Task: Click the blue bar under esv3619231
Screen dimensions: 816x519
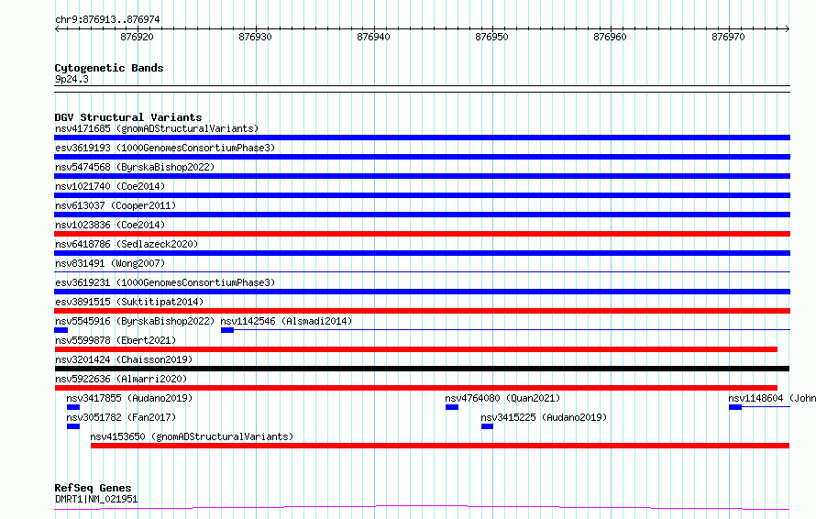Action: (422, 292)
